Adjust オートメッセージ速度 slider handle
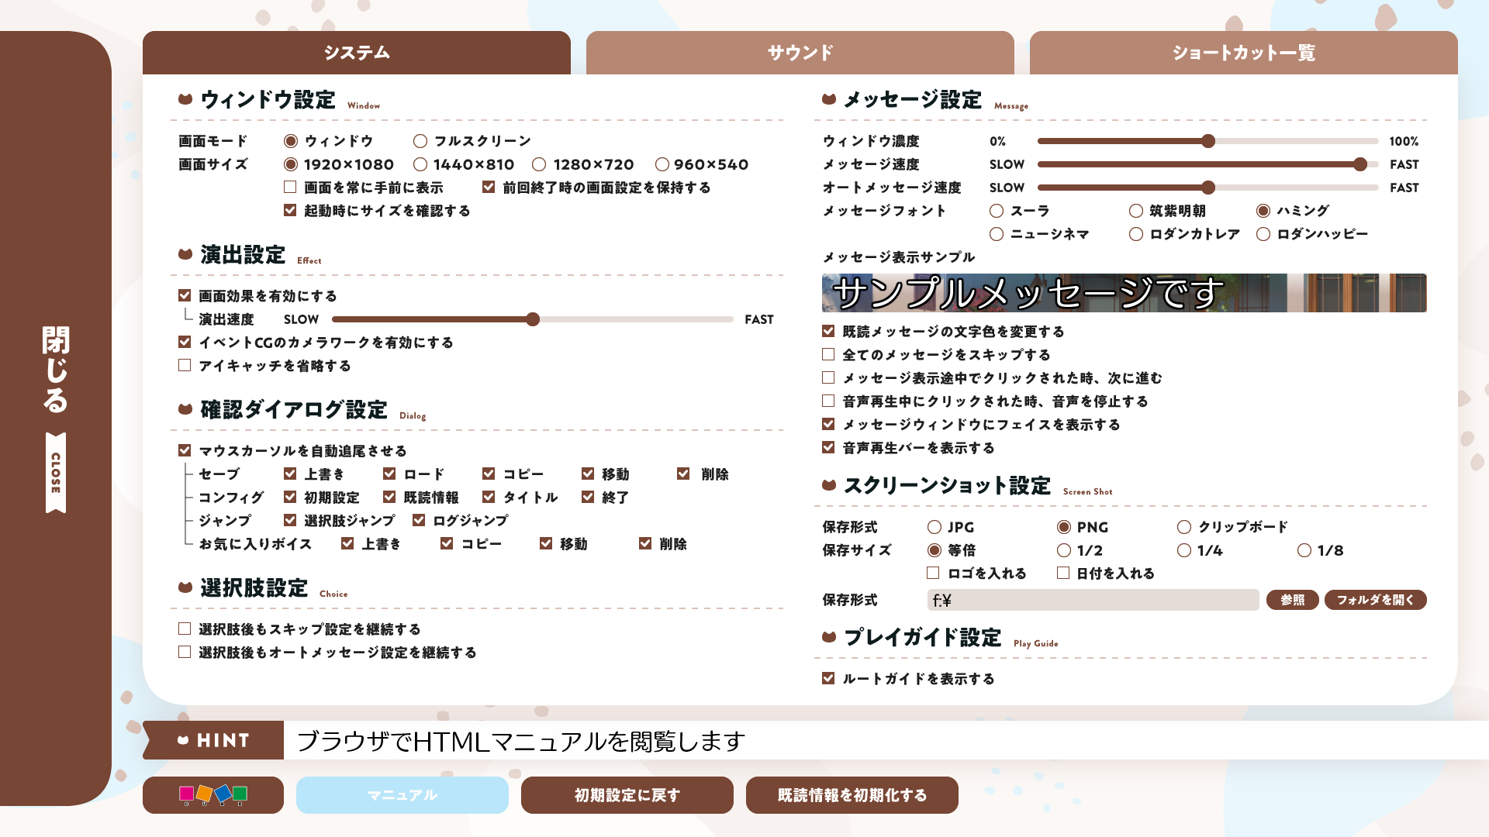Viewport: 1489px width, 837px height. coord(1208,188)
